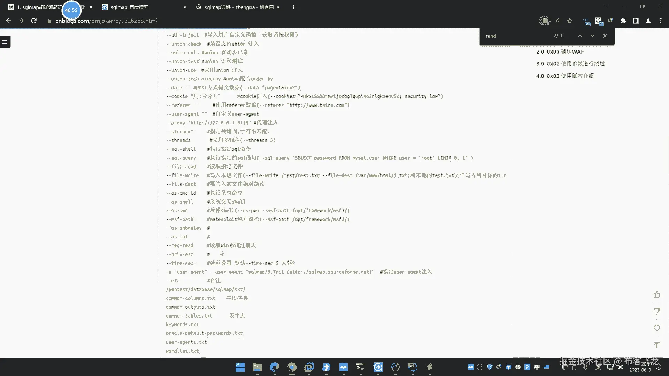Open the hamburger sidebar menu

[5, 42]
